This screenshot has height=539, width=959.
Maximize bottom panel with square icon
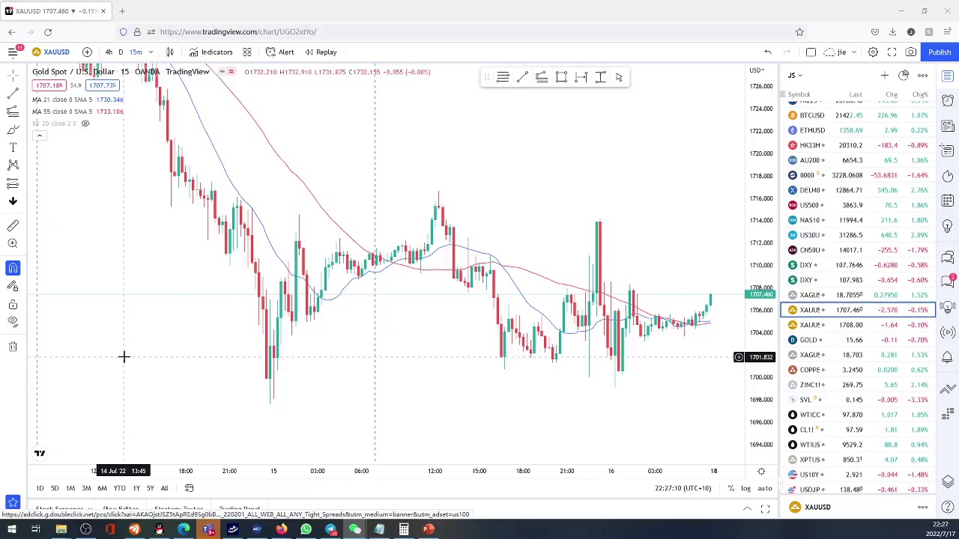765,509
